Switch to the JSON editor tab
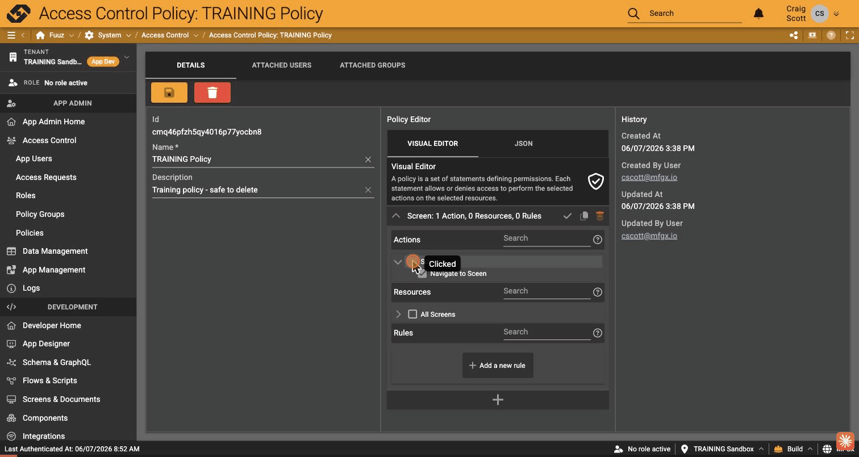The width and height of the screenshot is (859, 457). [x=523, y=144]
